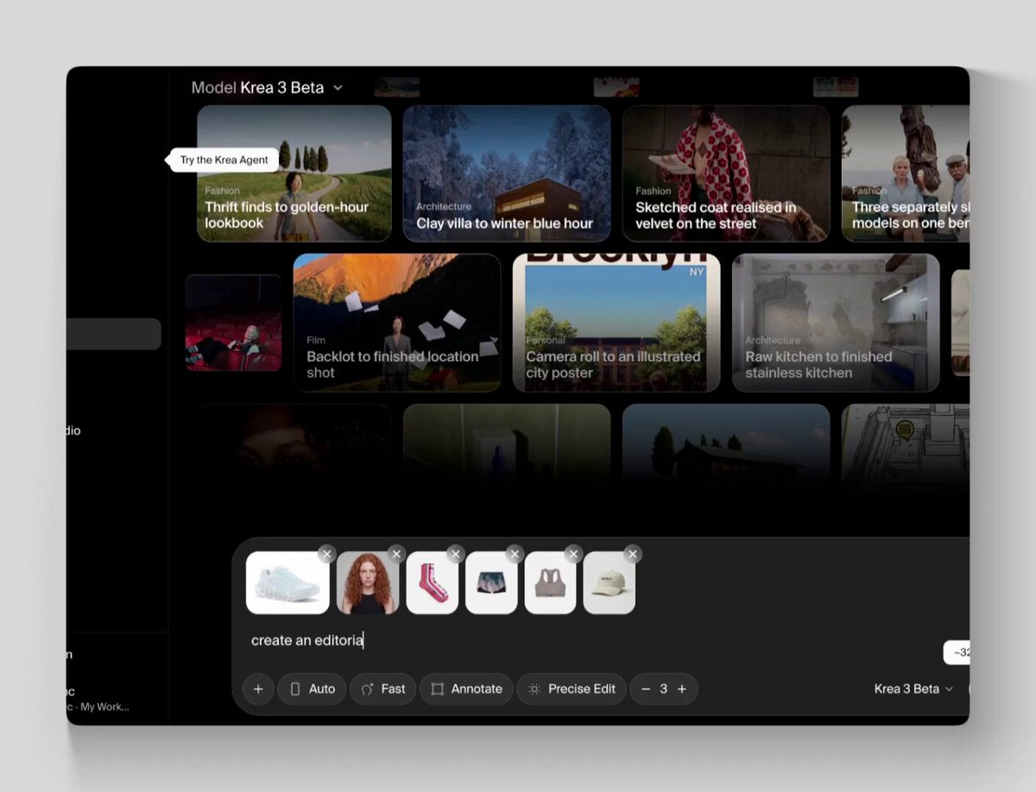Open Clay villa to winter blue hour card

(507, 173)
